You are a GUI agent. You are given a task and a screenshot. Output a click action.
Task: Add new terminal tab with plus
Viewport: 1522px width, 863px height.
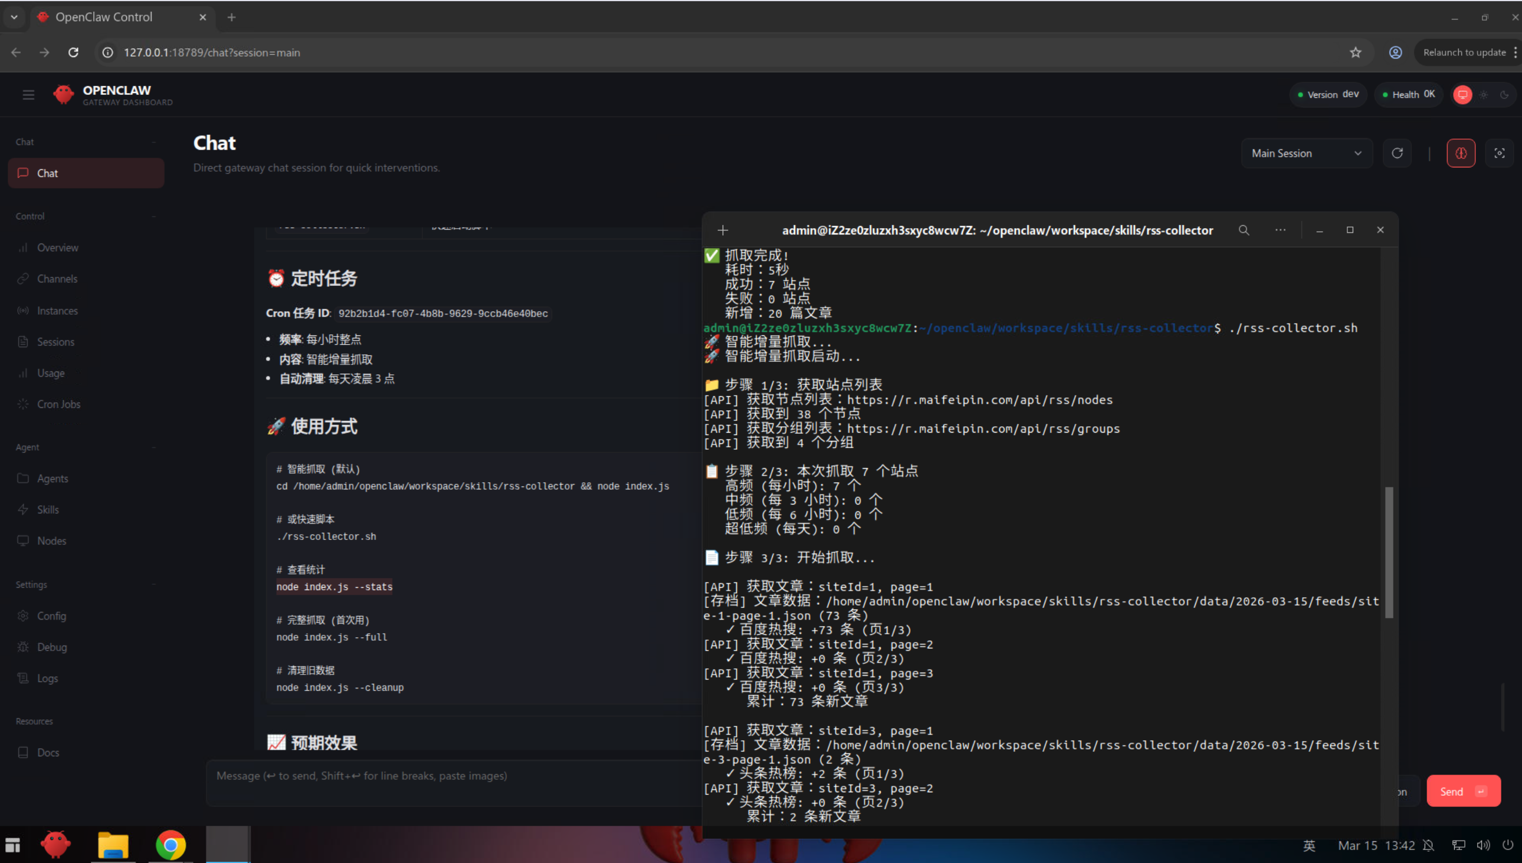(723, 230)
